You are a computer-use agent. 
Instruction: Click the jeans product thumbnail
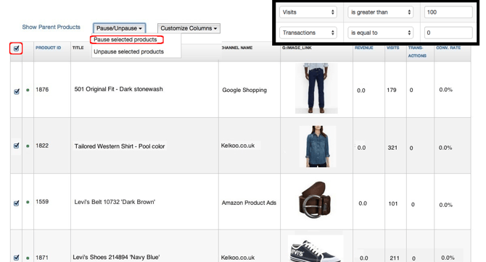point(316,88)
